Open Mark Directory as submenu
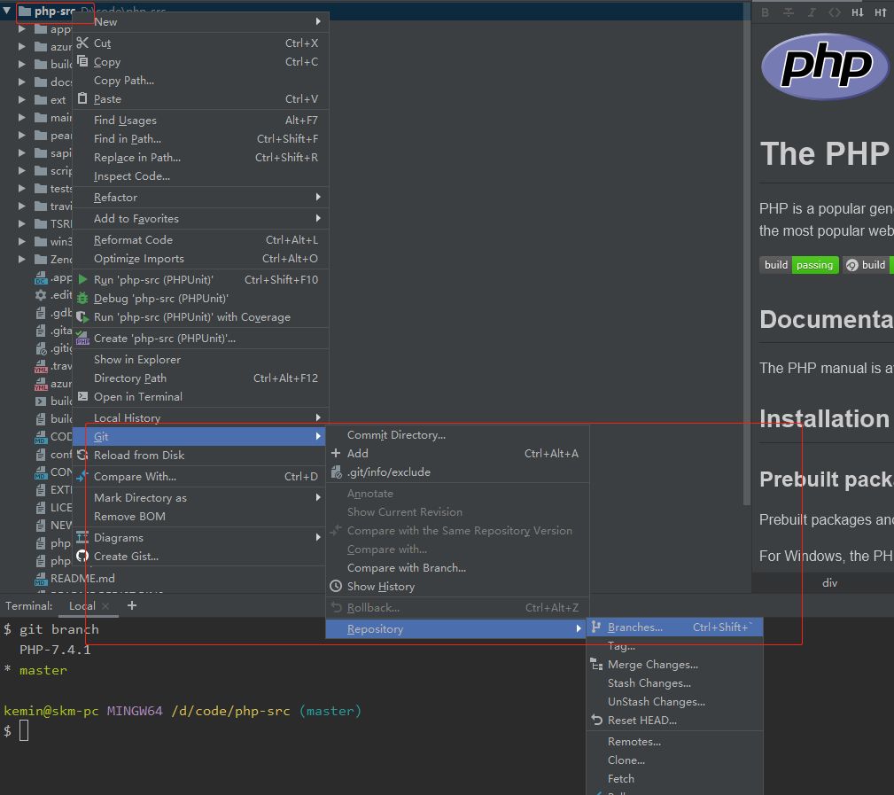 pos(201,498)
